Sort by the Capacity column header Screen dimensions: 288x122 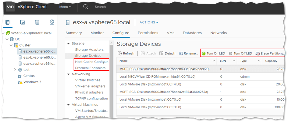271,61
